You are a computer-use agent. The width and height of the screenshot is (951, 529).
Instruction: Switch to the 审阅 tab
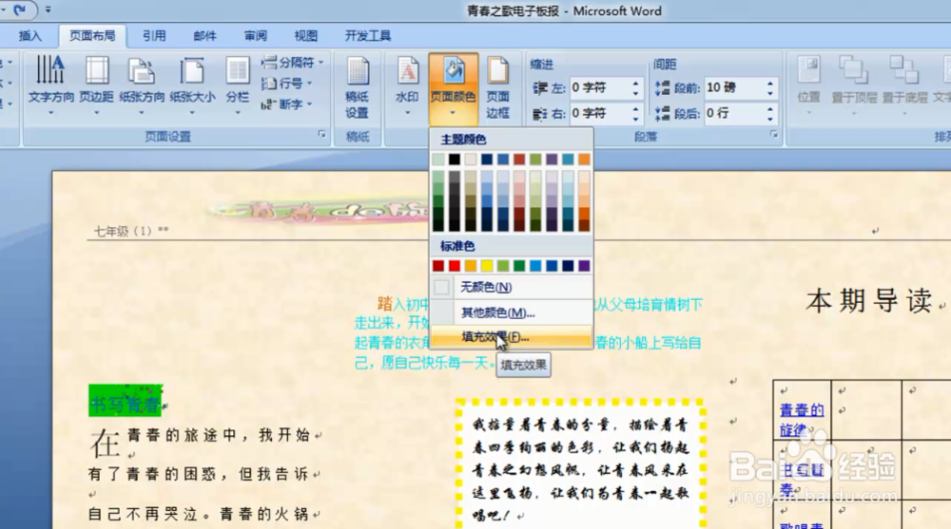pyautogui.click(x=255, y=36)
